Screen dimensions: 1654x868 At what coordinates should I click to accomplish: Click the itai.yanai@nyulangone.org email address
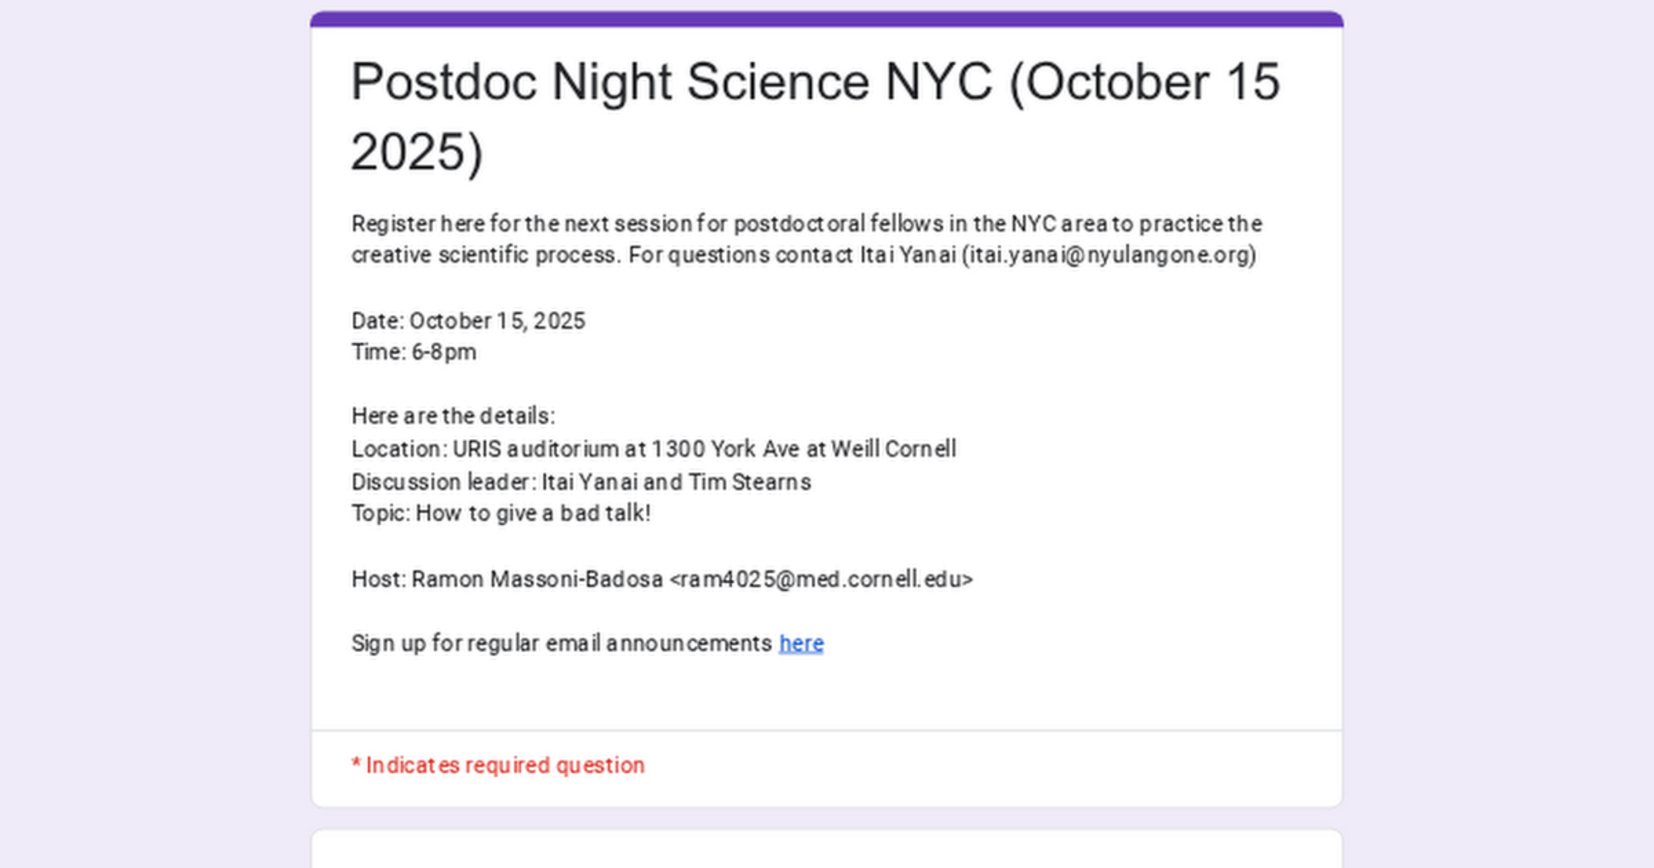pyautogui.click(x=1108, y=255)
